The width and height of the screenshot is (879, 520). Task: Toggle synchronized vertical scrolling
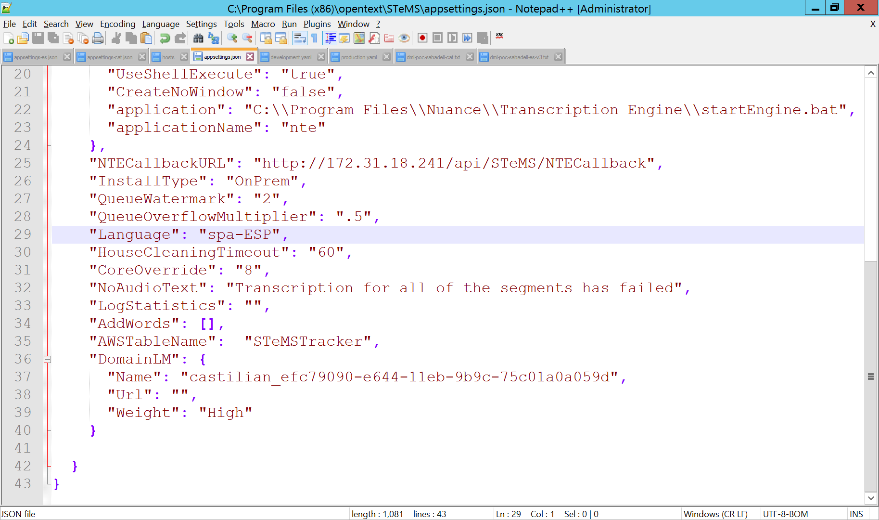pyautogui.click(x=266, y=38)
